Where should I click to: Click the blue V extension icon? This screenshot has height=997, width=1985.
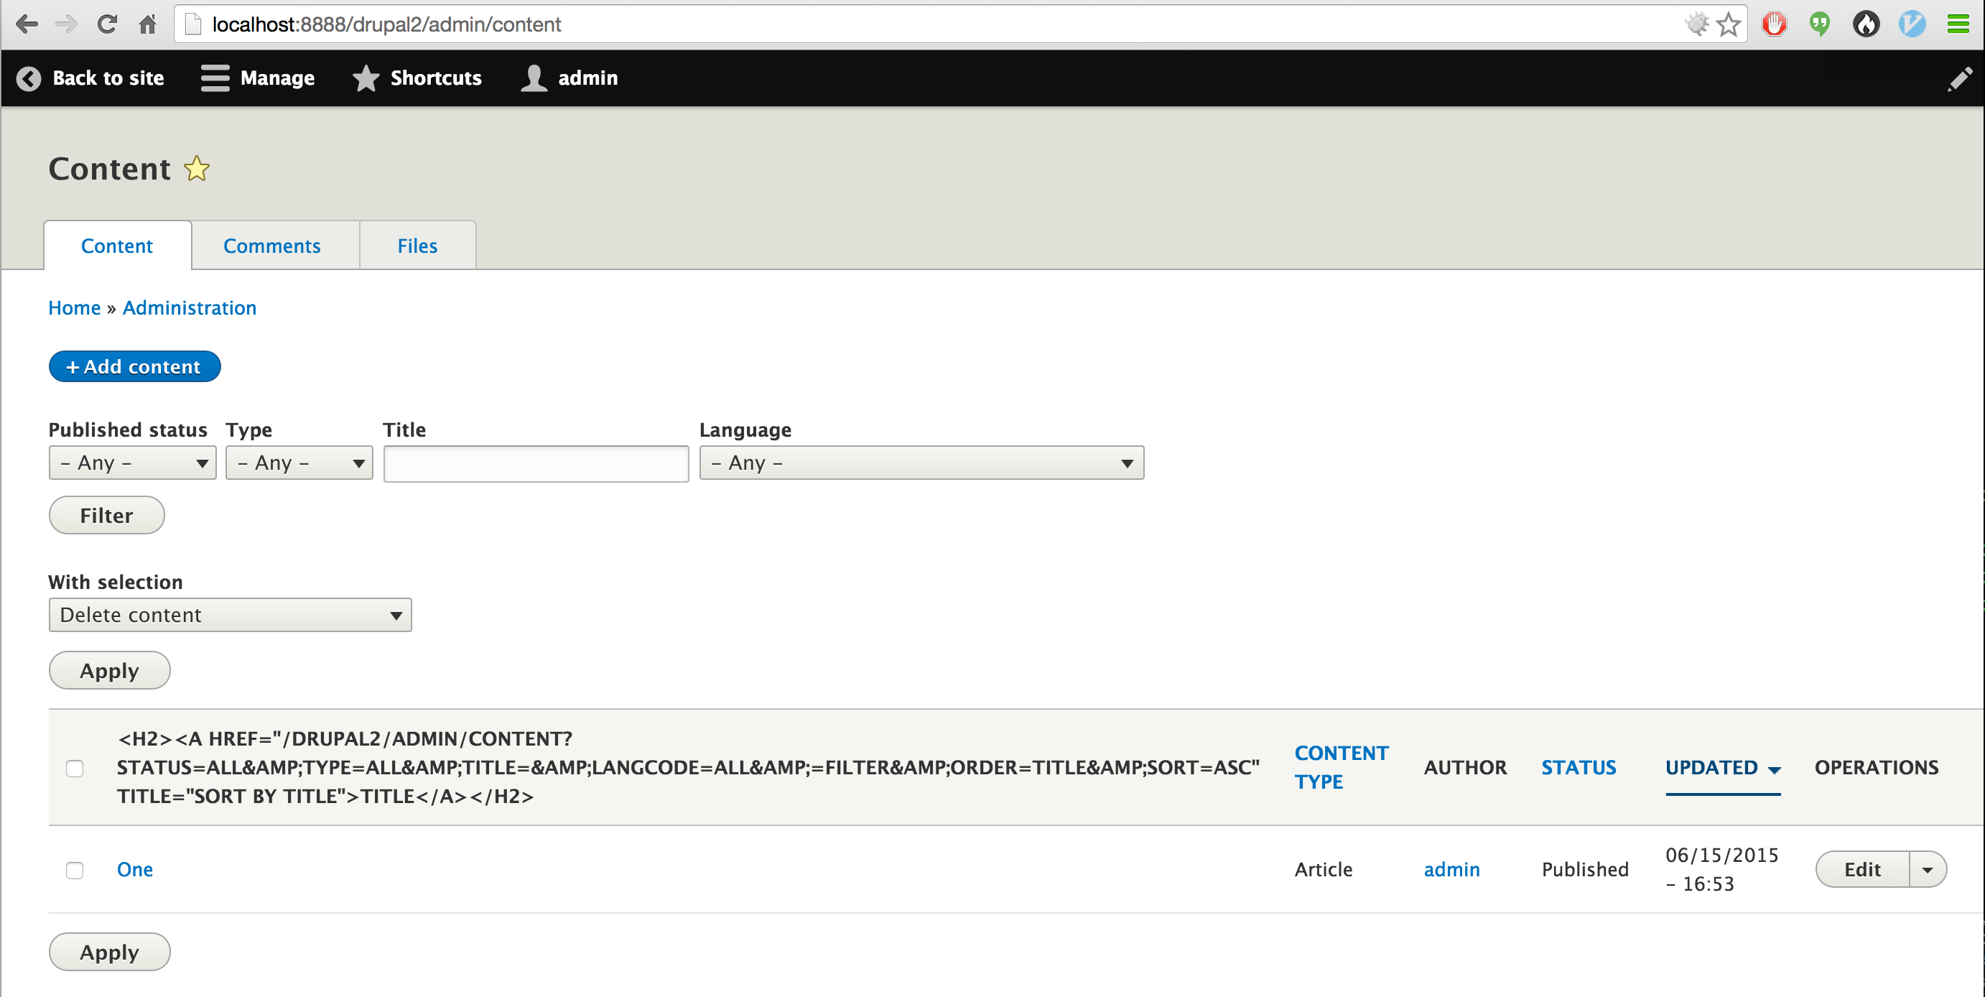tap(1912, 24)
